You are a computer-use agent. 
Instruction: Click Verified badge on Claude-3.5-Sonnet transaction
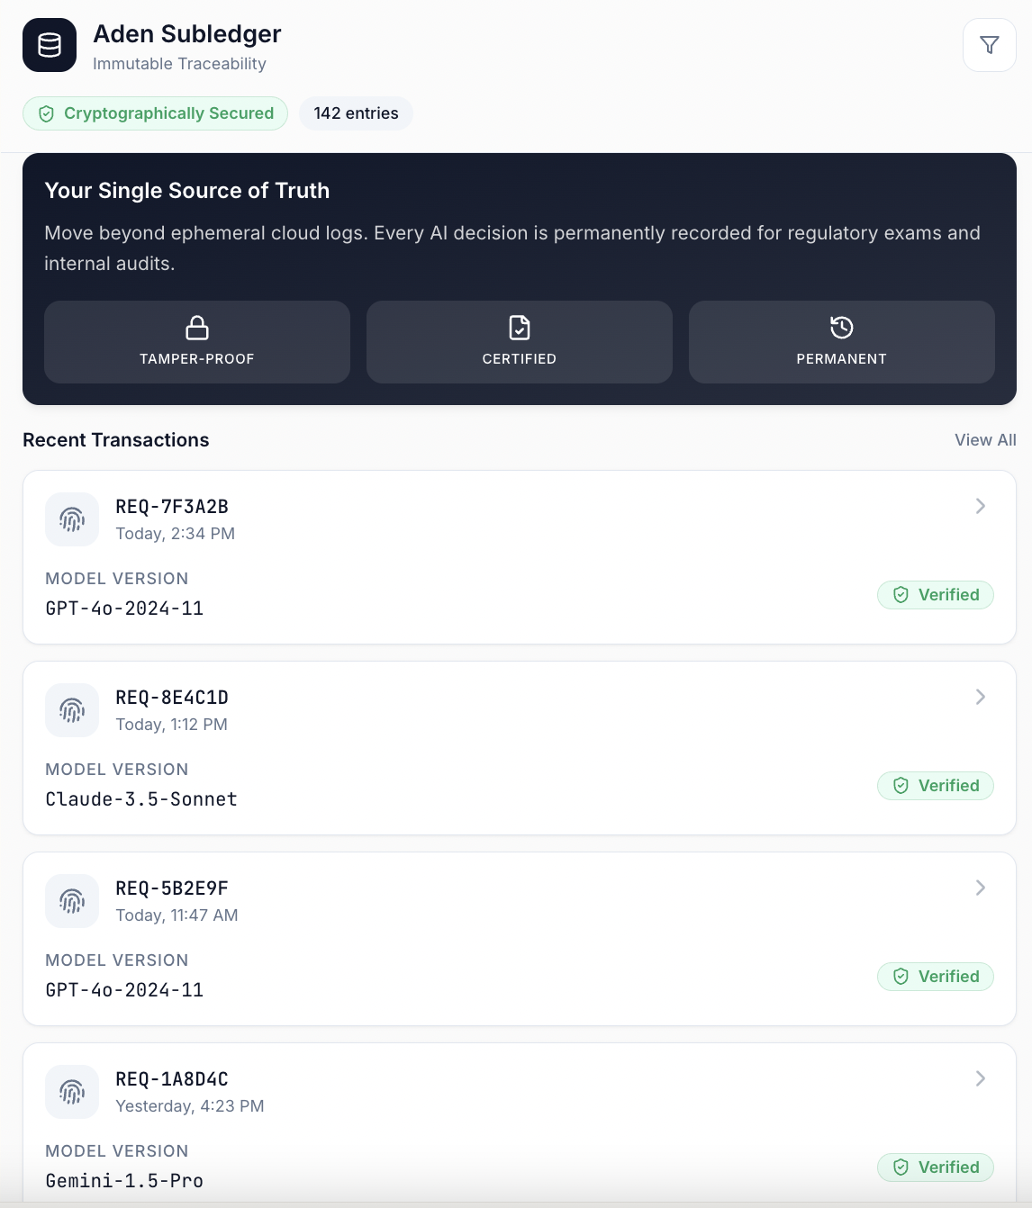(x=936, y=786)
